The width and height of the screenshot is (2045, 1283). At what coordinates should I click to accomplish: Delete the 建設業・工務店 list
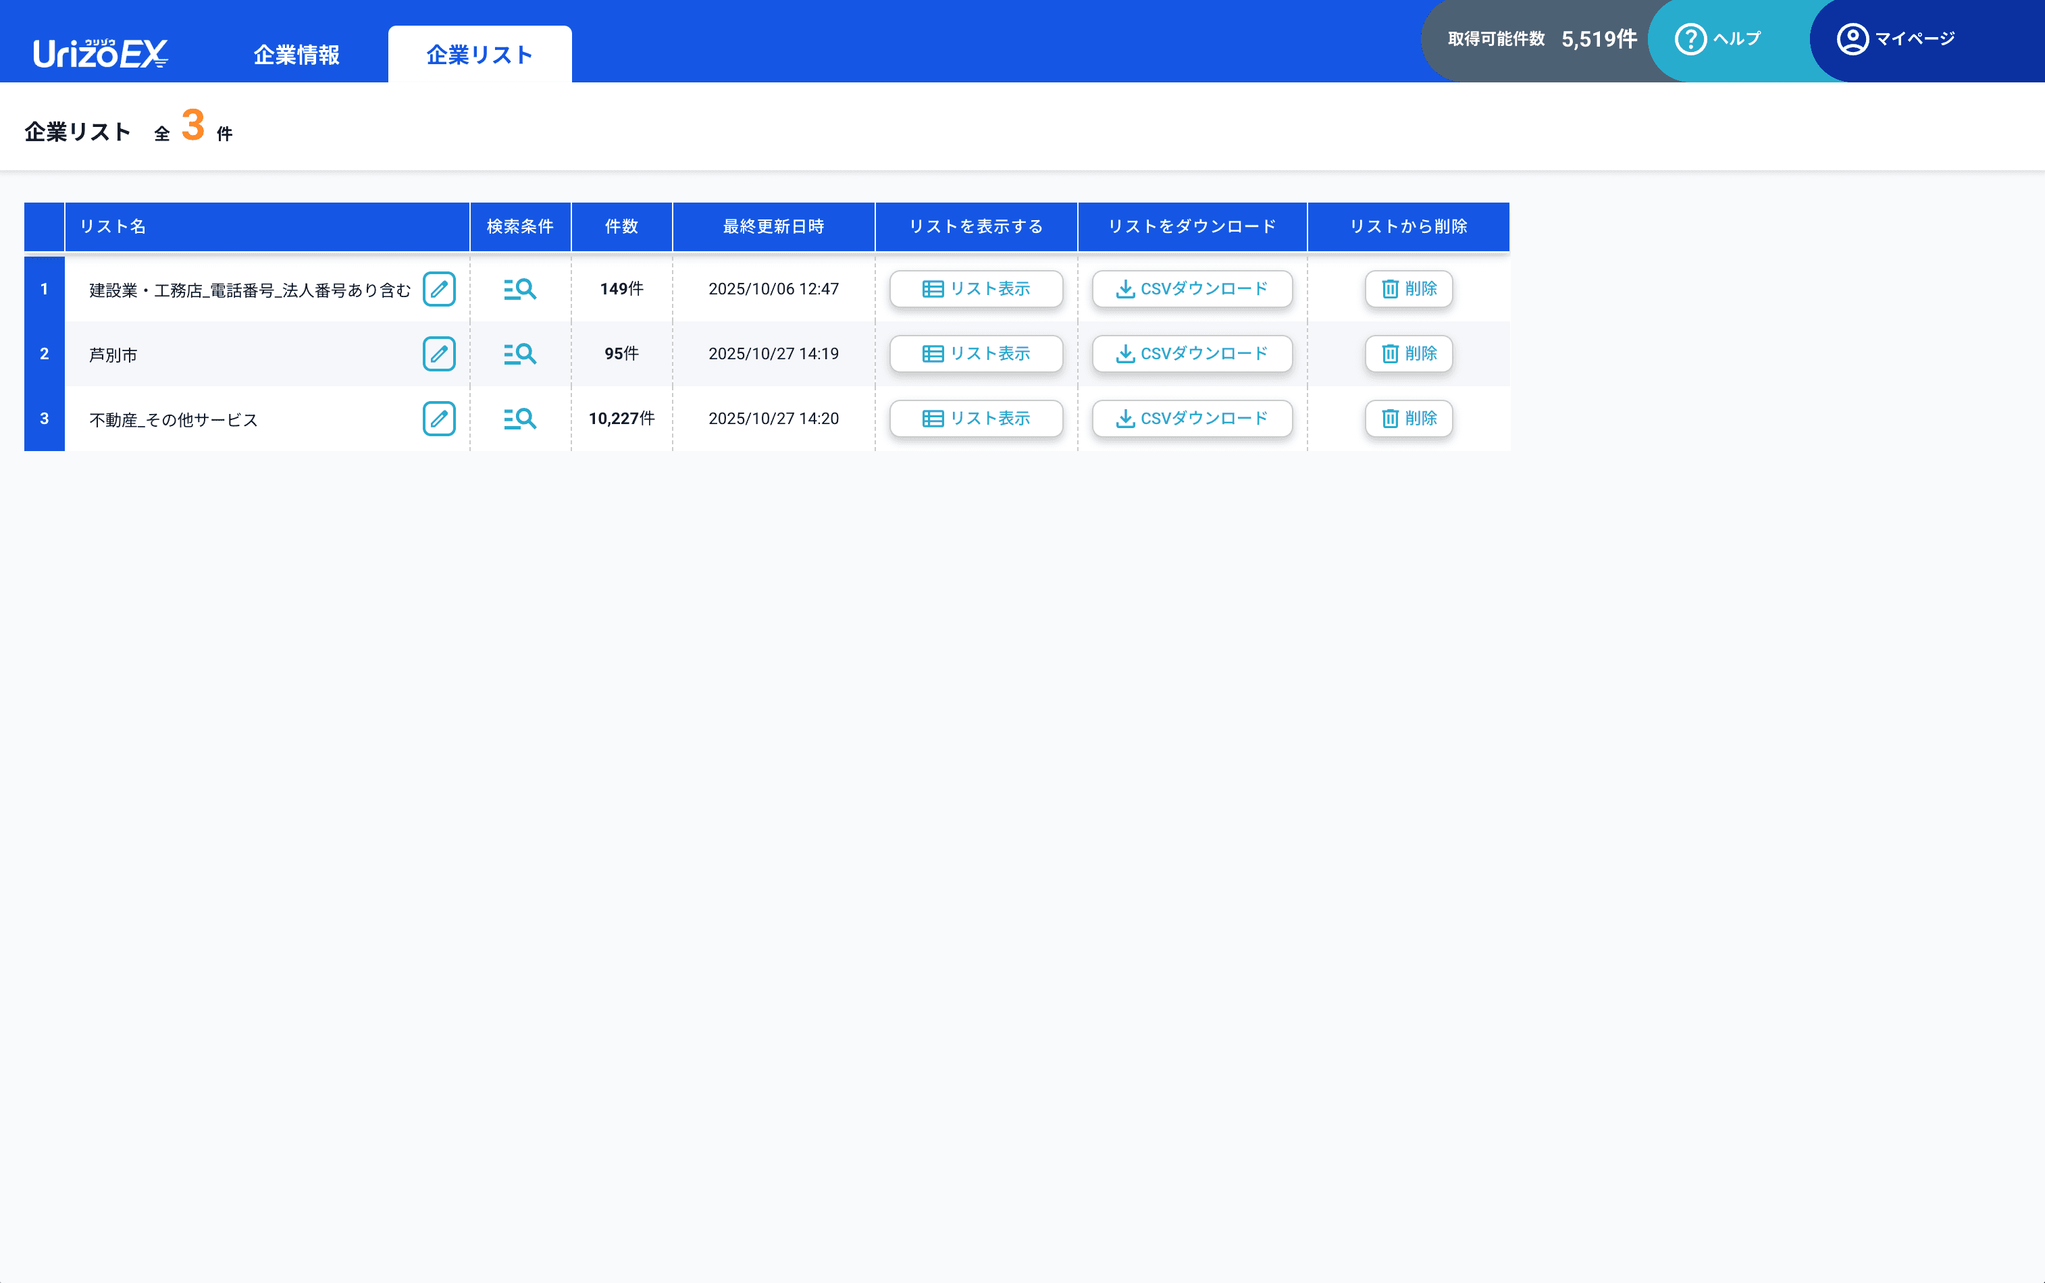pyautogui.click(x=1407, y=290)
